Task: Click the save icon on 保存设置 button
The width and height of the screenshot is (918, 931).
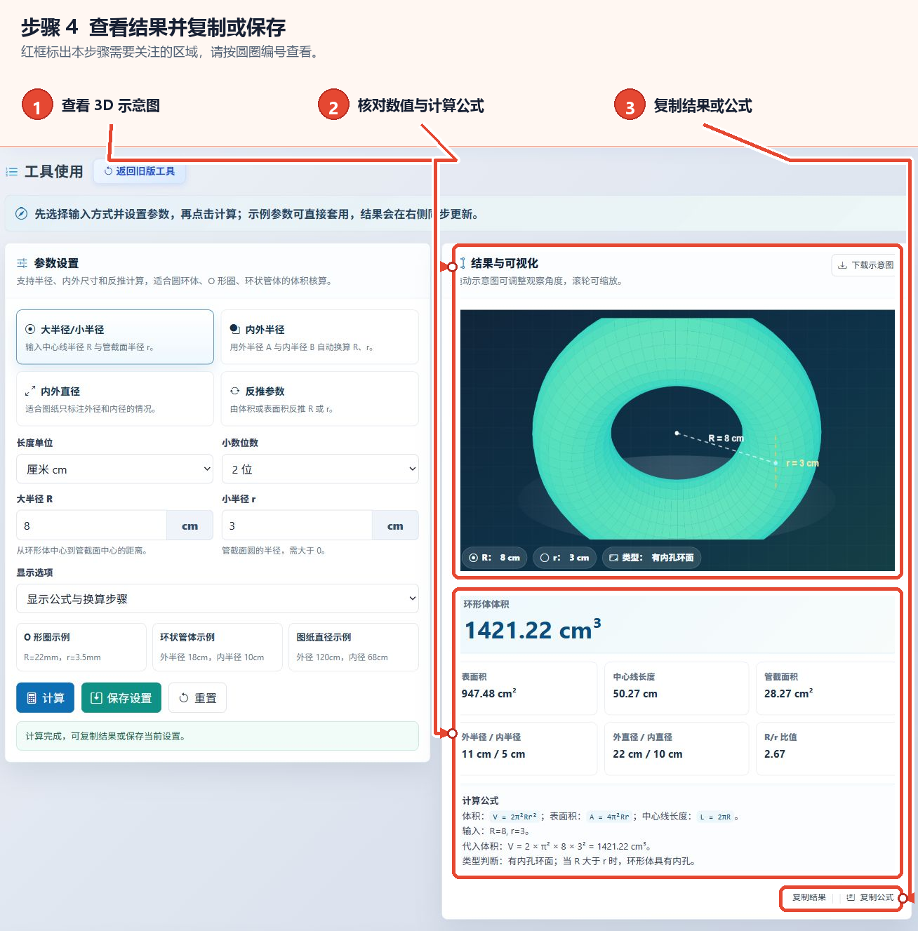Action: point(97,698)
